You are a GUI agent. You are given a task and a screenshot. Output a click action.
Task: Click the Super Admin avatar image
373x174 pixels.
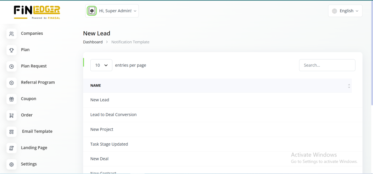coord(92,11)
